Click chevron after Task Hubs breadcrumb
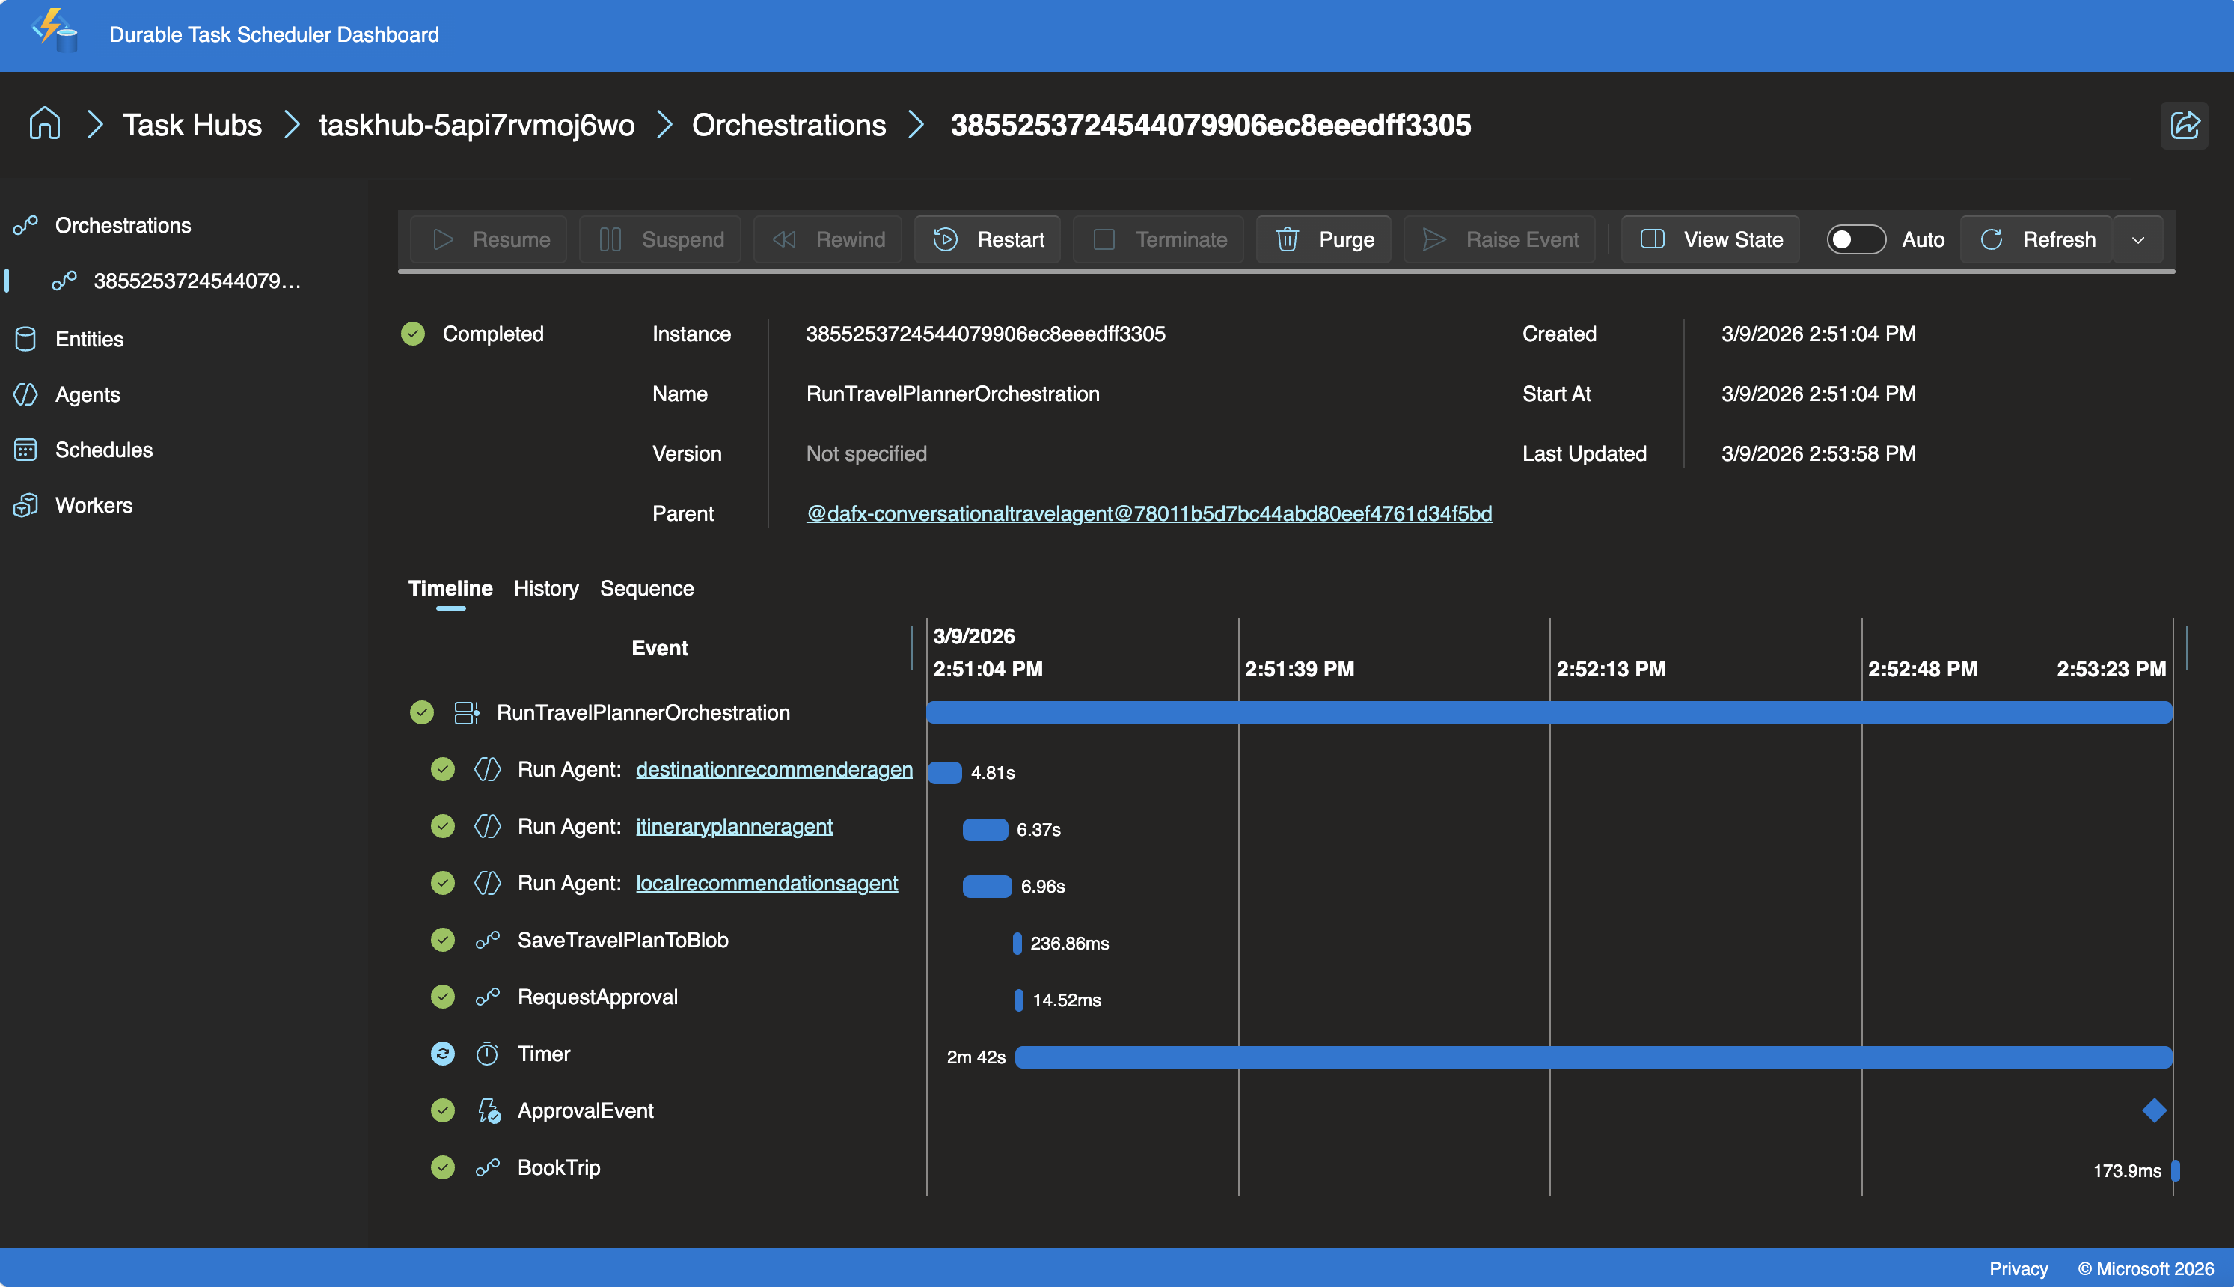Viewport: 2234px width, 1287px height. (x=292, y=125)
